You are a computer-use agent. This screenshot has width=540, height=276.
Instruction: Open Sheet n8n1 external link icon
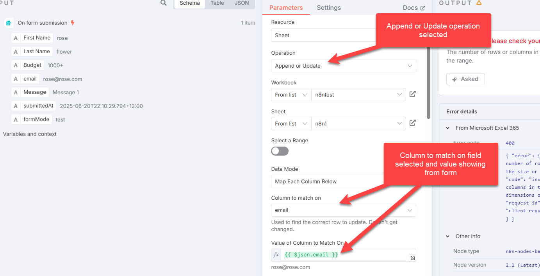coord(413,123)
